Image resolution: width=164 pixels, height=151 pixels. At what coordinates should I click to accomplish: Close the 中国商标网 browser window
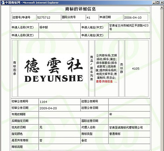coord(162,2)
